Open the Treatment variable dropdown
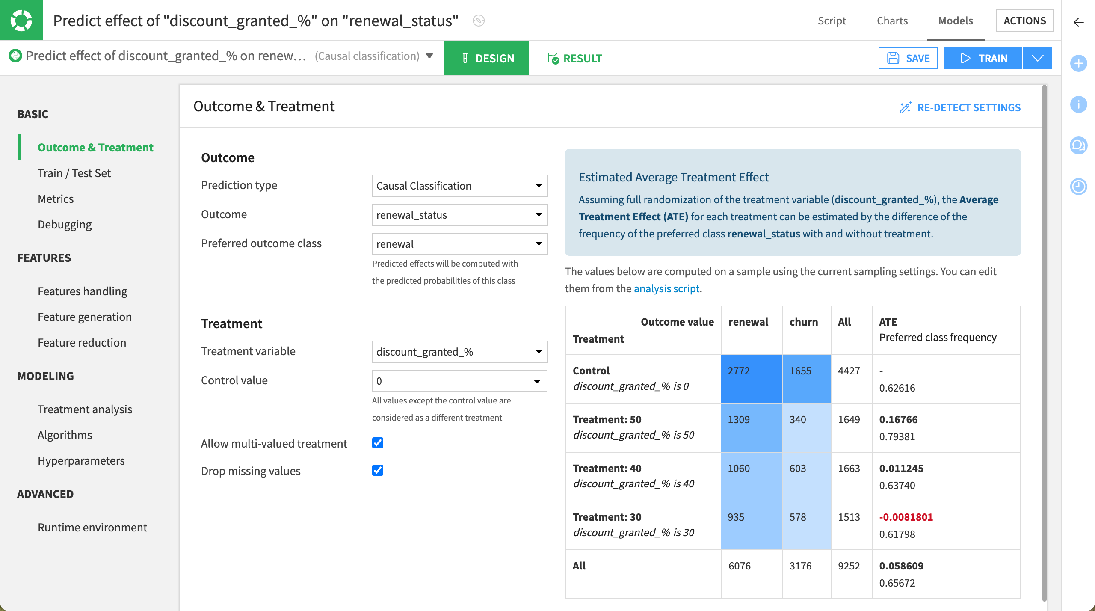 pyautogui.click(x=459, y=351)
